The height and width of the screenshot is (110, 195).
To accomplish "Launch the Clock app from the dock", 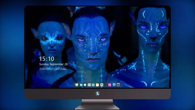I will [x=85, y=85].
